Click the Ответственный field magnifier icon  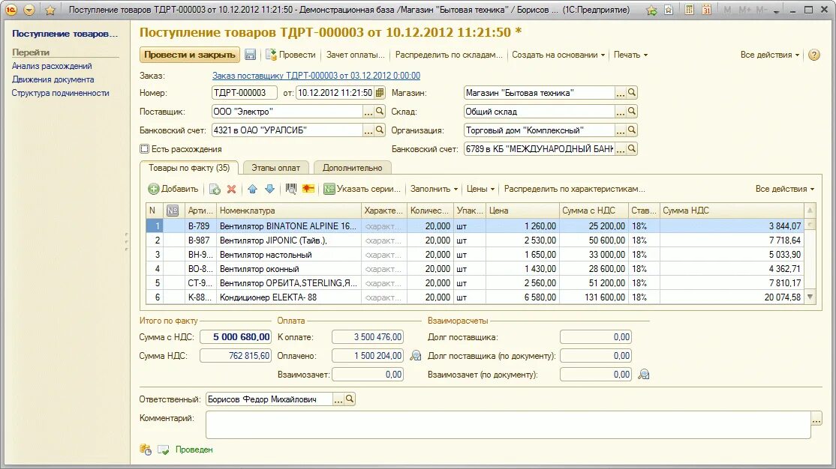point(350,399)
